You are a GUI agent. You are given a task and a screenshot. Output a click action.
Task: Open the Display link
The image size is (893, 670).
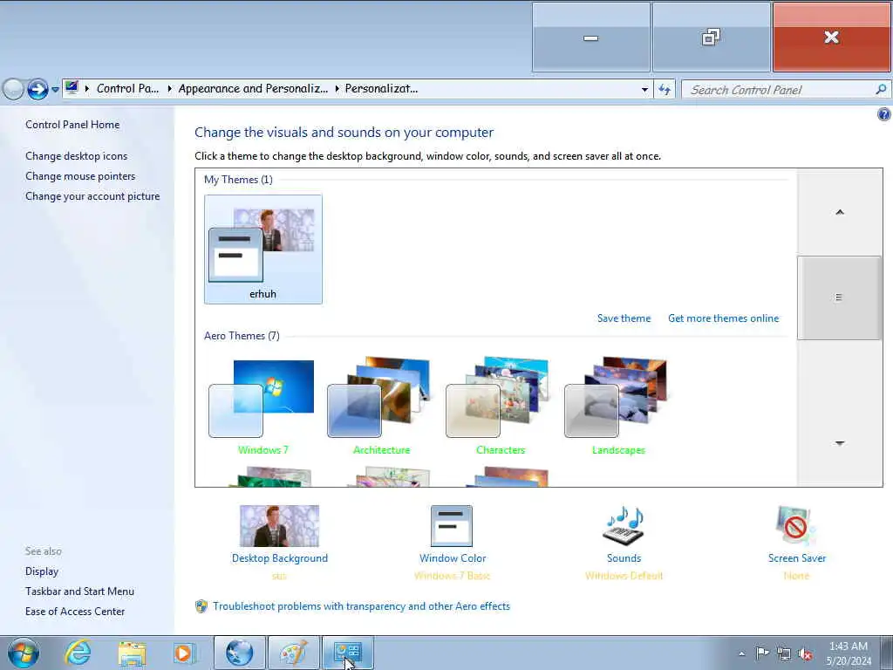coord(42,571)
